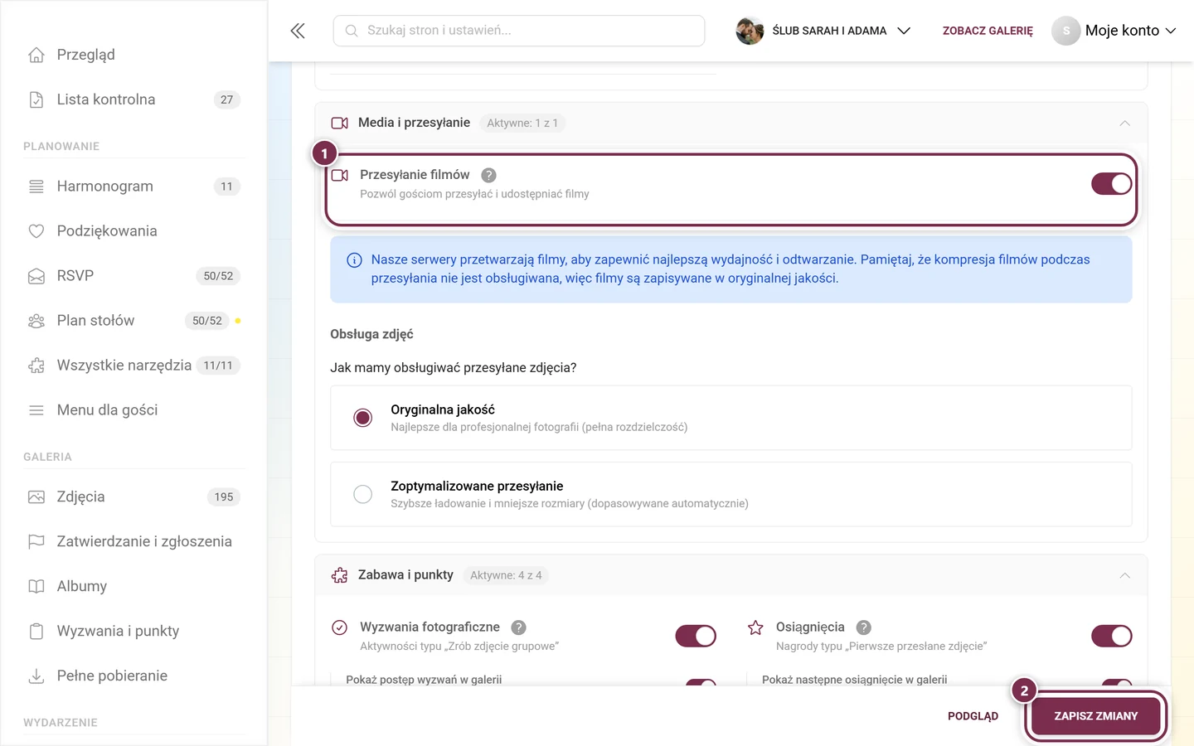The image size is (1194, 746).
Task: Click the Pełne pobieranie download icon
Action: pyautogui.click(x=36, y=676)
